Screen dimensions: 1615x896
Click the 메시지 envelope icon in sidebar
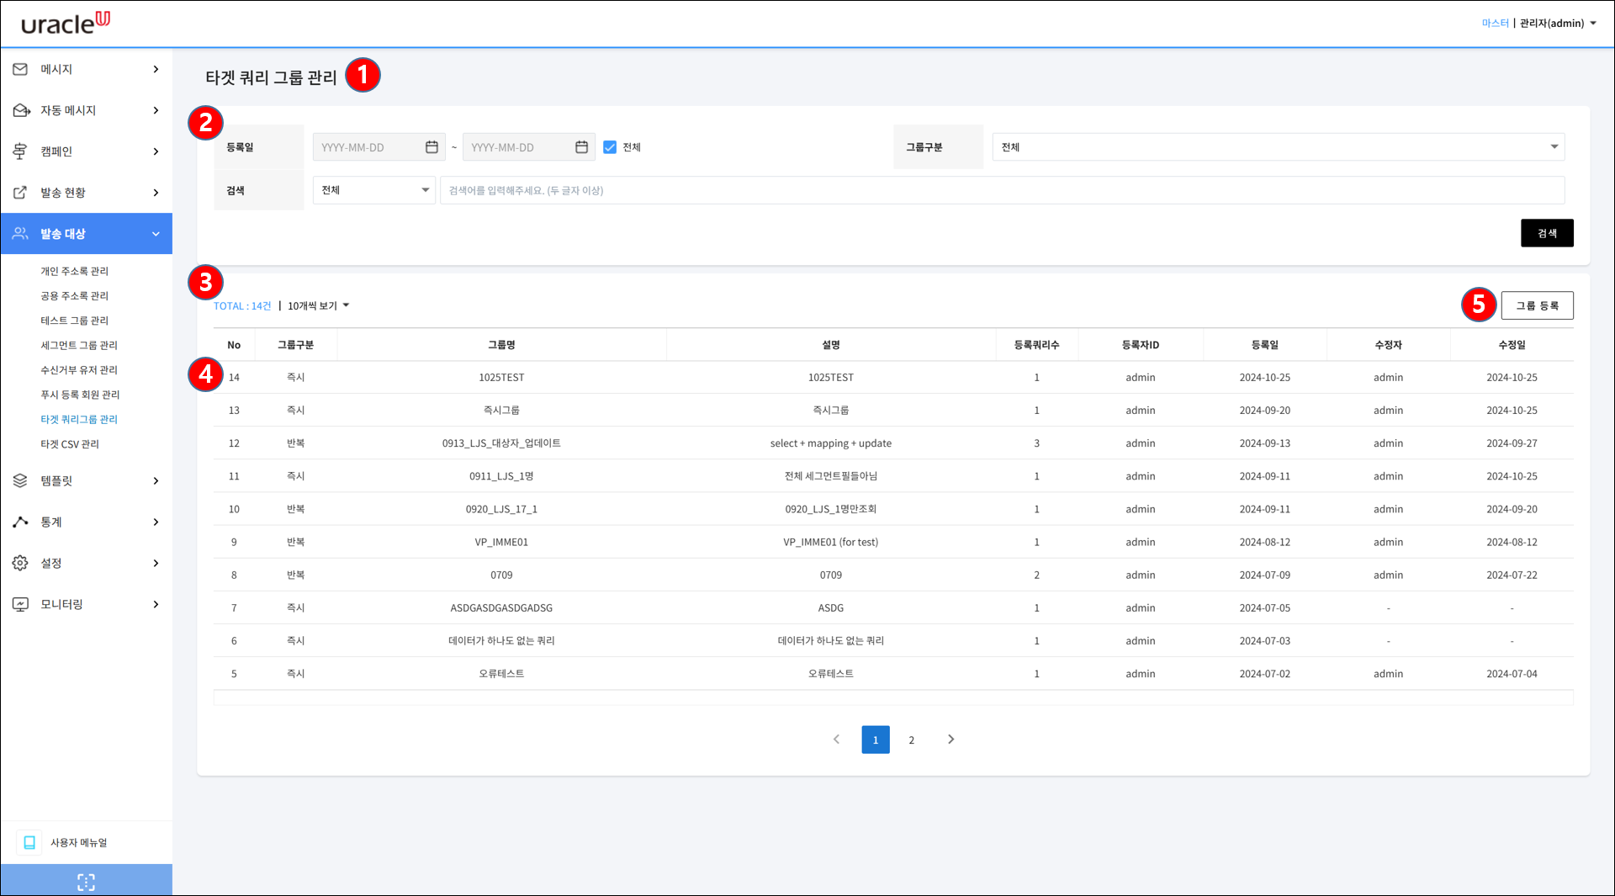click(x=20, y=69)
